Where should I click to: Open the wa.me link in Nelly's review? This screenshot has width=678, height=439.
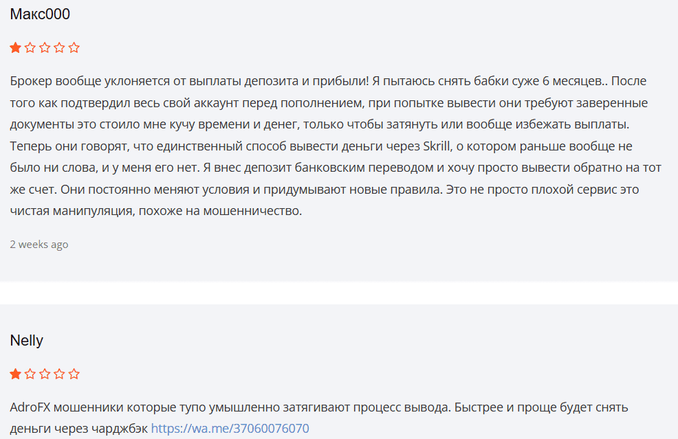click(230, 428)
